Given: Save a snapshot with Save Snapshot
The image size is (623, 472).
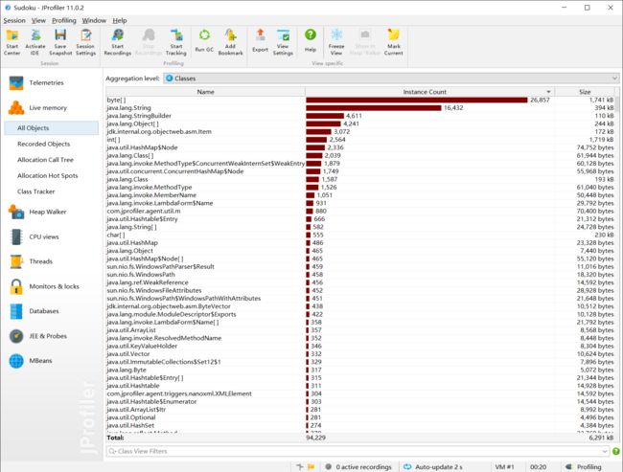Looking at the screenshot, I should pyautogui.click(x=60, y=42).
